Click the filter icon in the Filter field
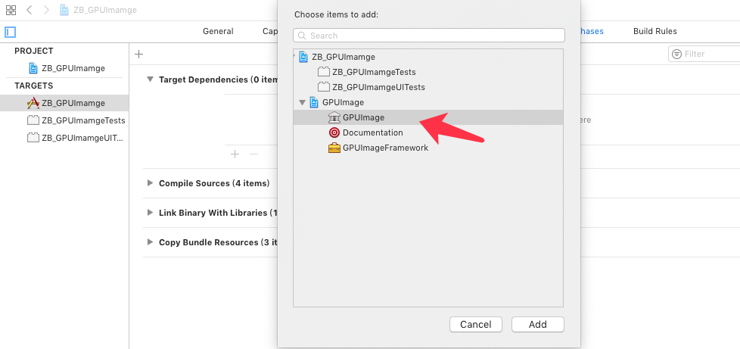This screenshot has width=740, height=349. pyautogui.click(x=676, y=54)
